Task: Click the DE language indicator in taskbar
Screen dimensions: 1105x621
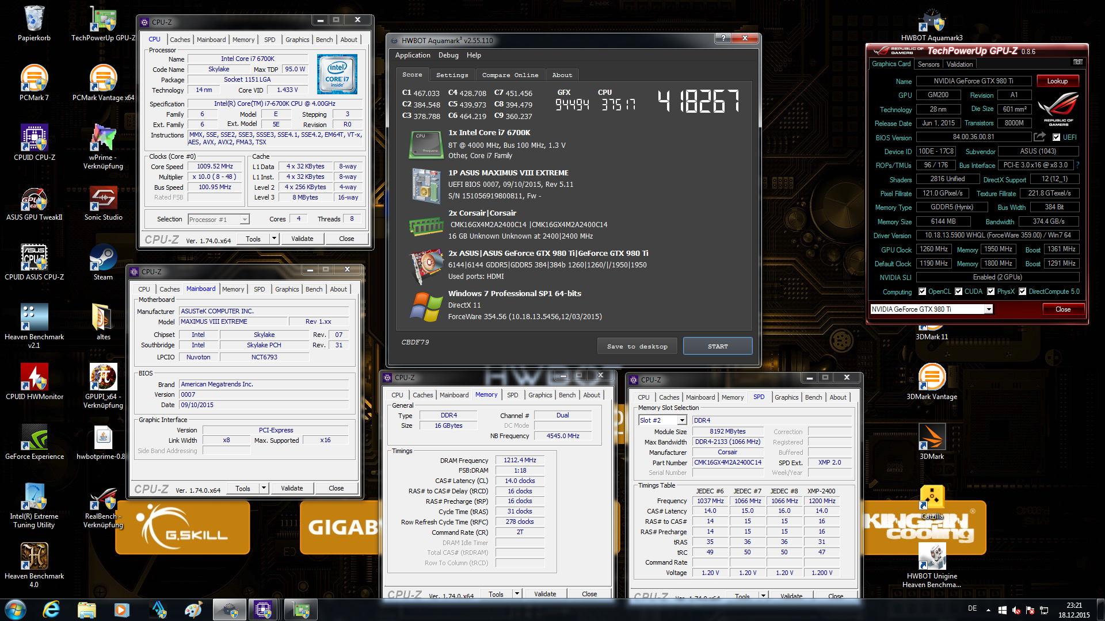Action: (x=972, y=608)
